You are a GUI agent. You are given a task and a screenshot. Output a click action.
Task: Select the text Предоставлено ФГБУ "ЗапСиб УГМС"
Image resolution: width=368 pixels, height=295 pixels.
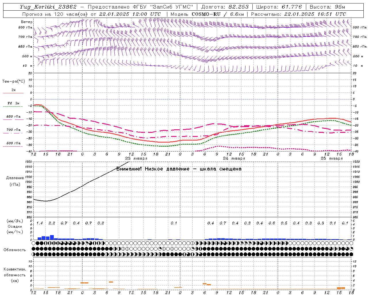140,7
